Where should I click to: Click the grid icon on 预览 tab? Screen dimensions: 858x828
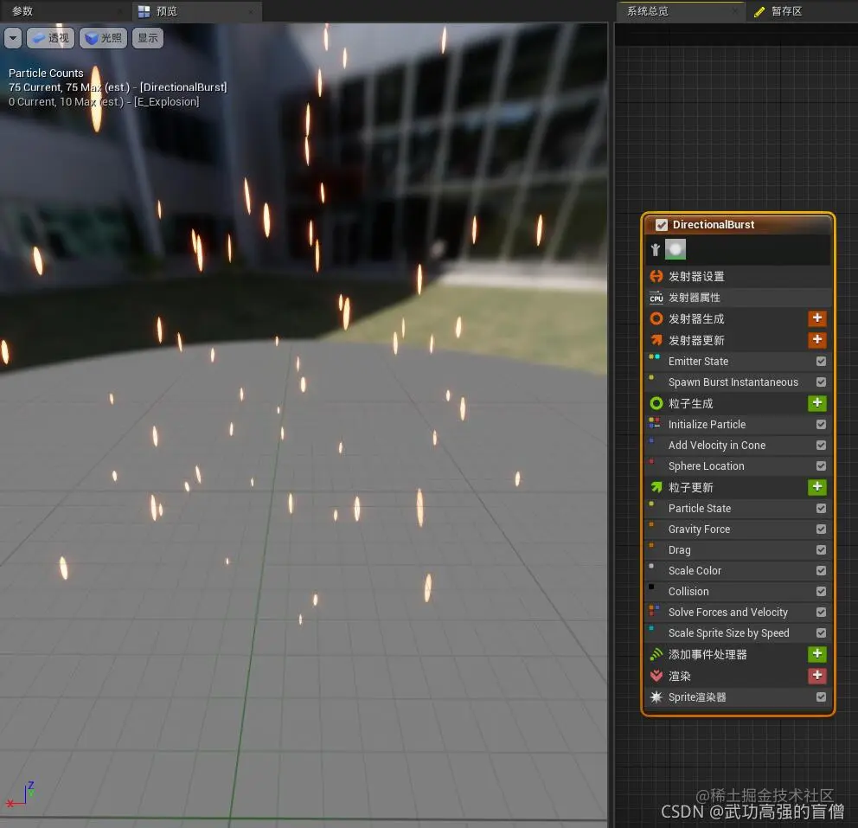coord(144,11)
